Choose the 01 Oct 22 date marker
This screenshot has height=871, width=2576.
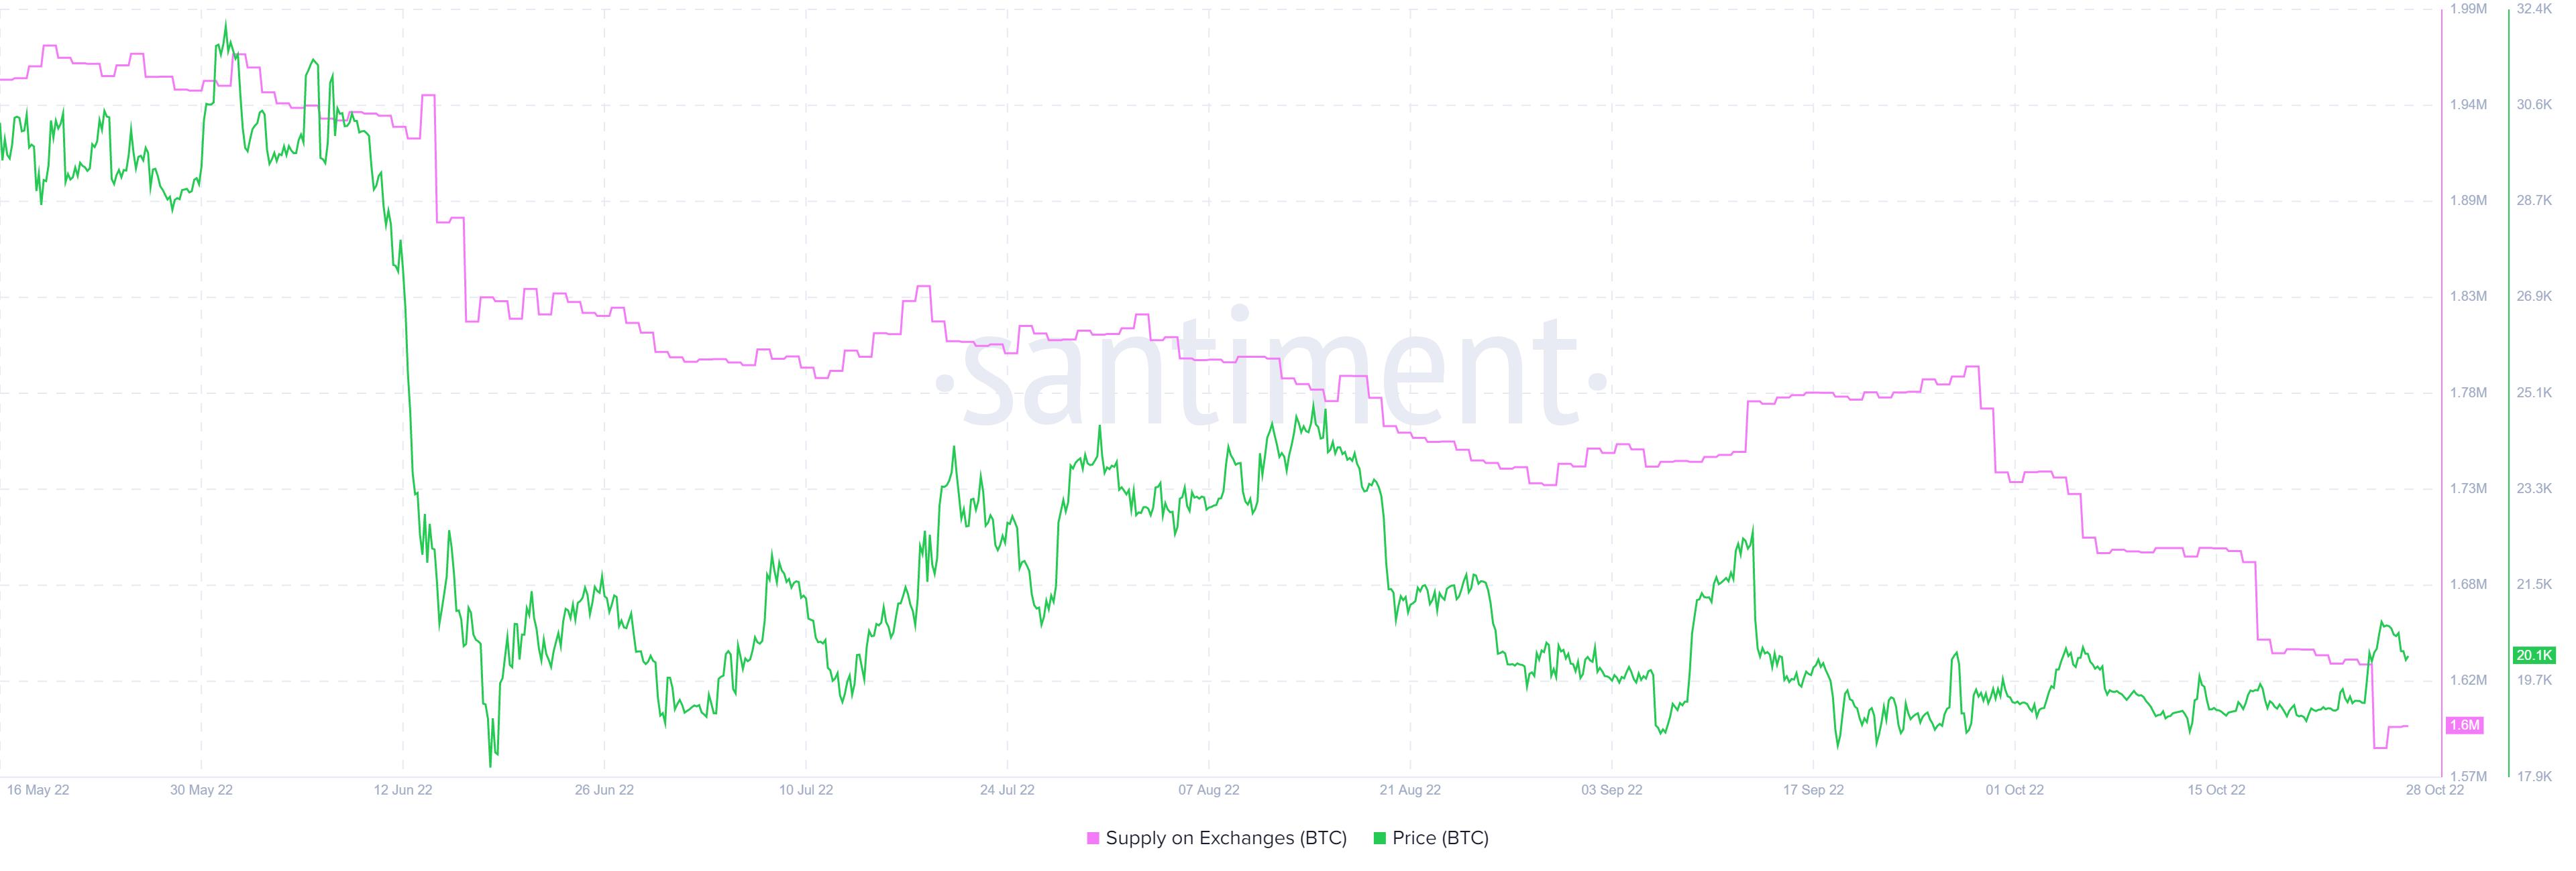tap(2014, 790)
